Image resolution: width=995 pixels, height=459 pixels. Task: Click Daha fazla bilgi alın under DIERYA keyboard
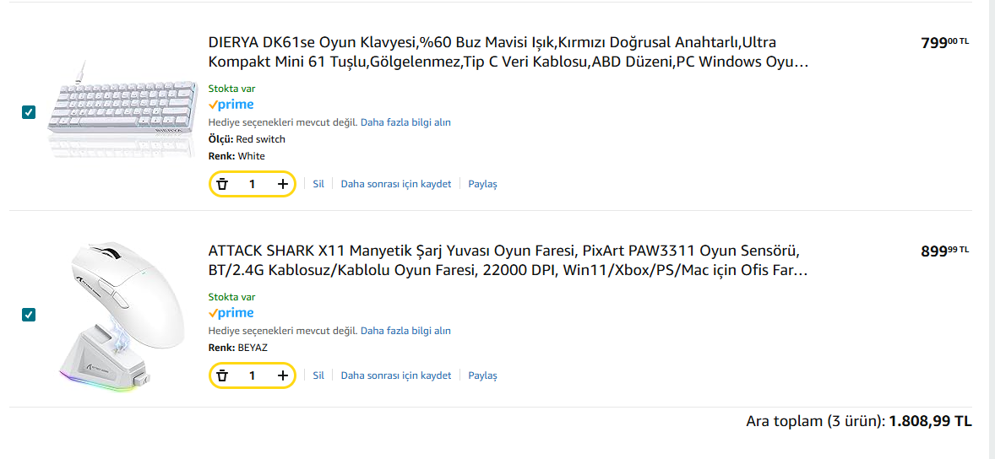[x=405, y=122]
